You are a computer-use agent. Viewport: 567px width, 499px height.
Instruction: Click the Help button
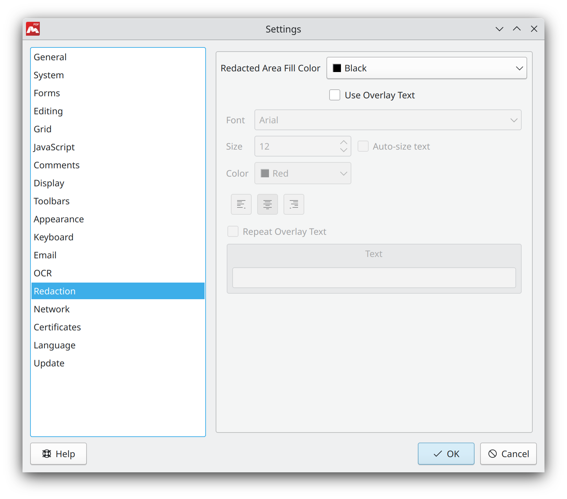click(58, 454)
